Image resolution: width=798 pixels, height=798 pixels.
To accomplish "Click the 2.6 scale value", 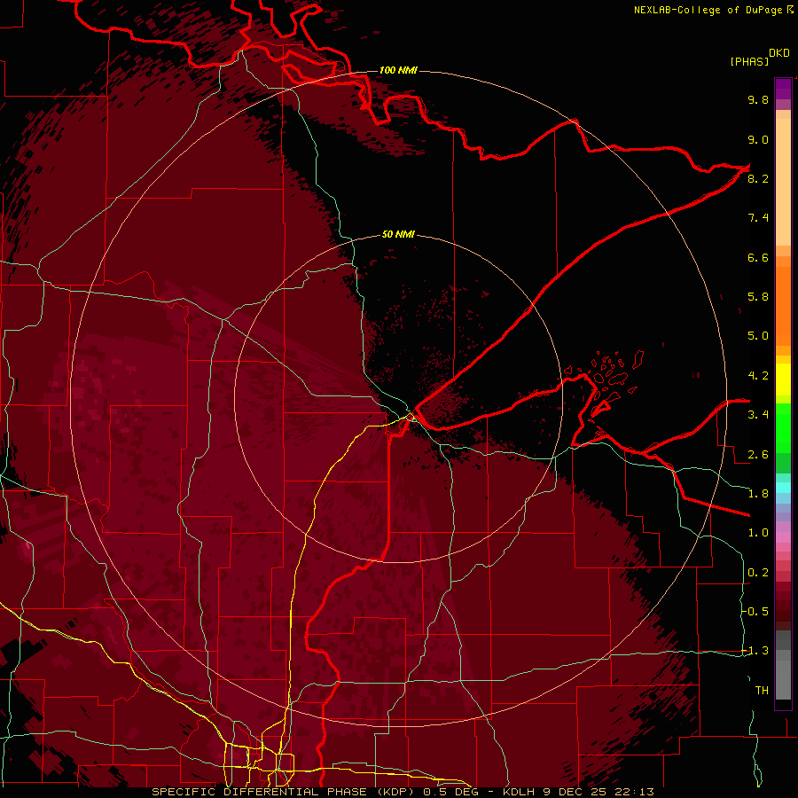I will point(758,454).
